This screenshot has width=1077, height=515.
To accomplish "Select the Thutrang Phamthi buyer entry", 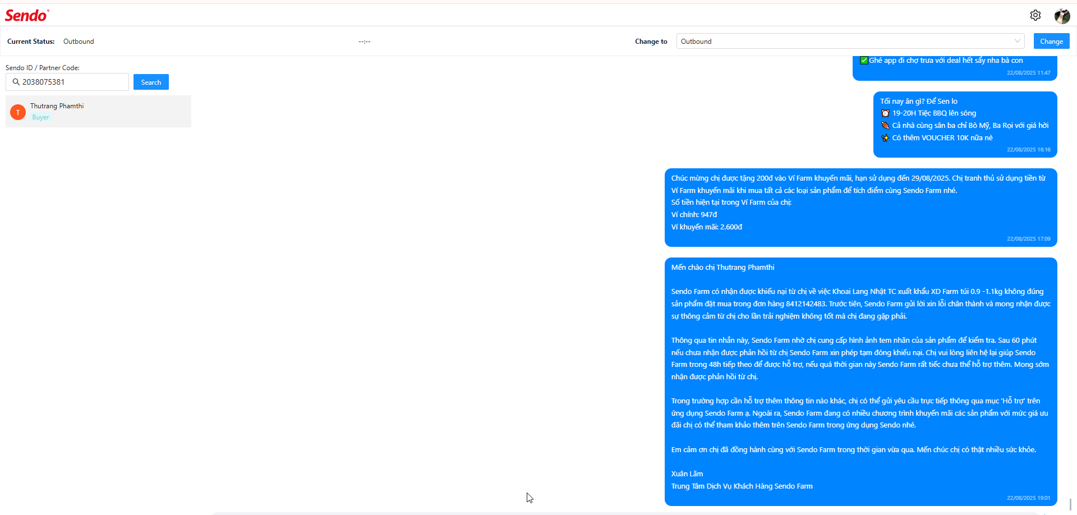I will point(98,111).
